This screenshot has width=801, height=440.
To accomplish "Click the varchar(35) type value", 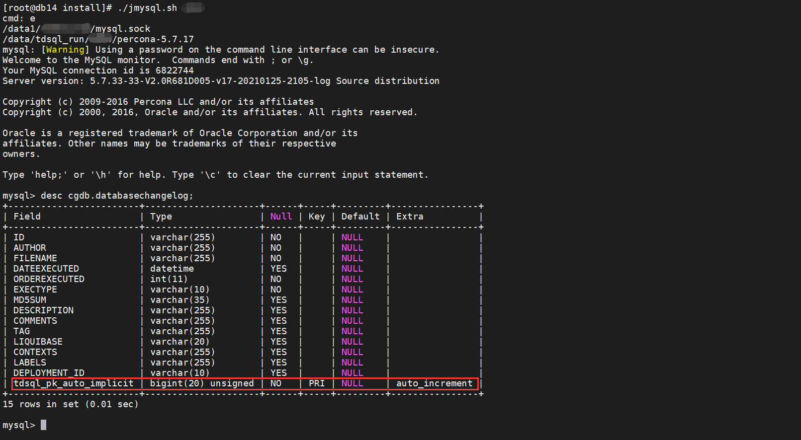I will (x=180, y=300).
